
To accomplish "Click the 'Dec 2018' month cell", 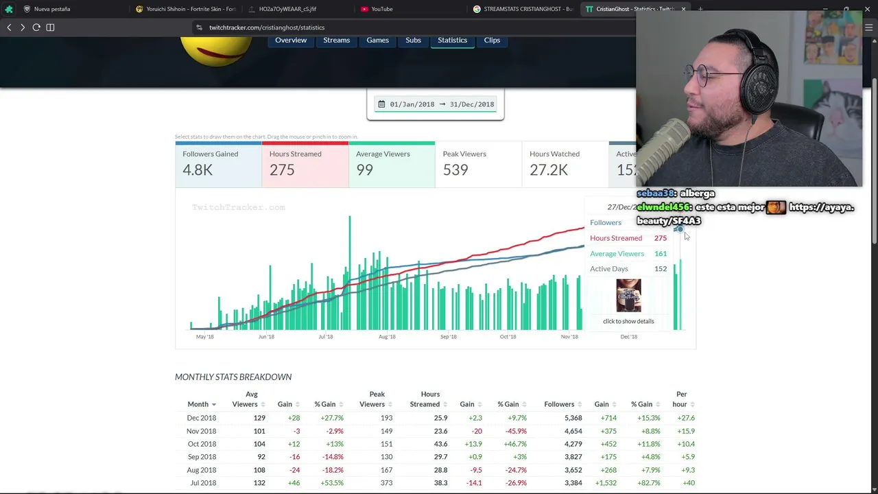I will click(201, 418).
